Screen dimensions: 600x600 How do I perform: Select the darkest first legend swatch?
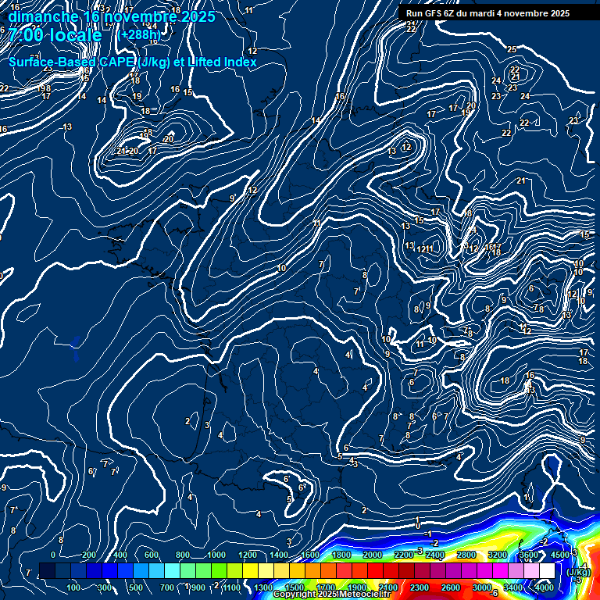click(47, 570)
